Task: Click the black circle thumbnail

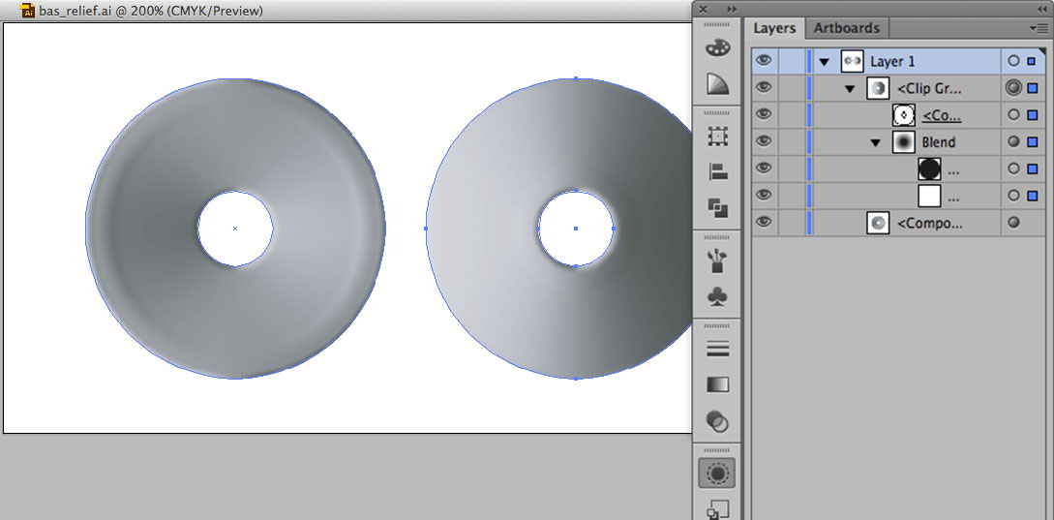Action: click(929, 168)
